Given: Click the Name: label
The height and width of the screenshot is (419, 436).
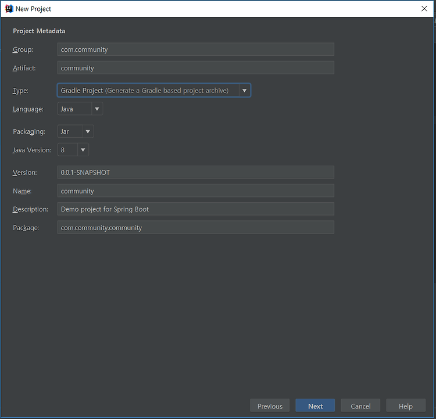Looking at the screenshot, I should pos(22,191).
